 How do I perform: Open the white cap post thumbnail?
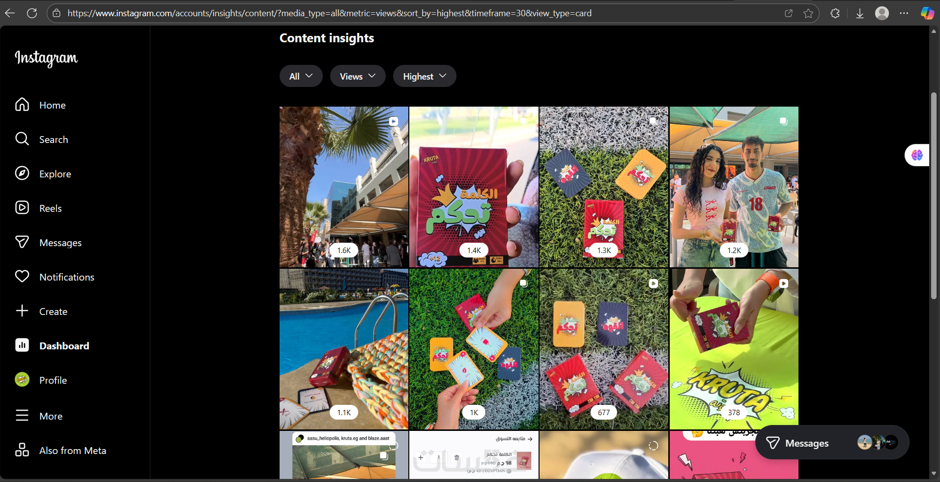tap(604, 455)
